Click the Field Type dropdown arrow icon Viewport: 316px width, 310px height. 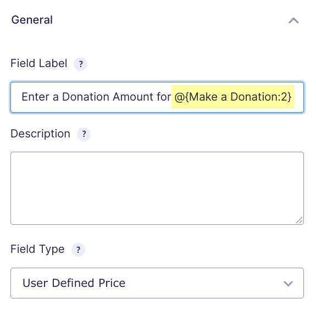point(288,284)
